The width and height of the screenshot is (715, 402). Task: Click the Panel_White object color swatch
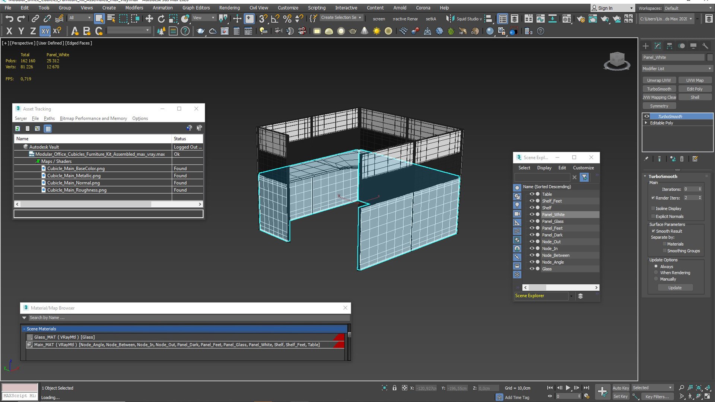(x=710, y=57)
